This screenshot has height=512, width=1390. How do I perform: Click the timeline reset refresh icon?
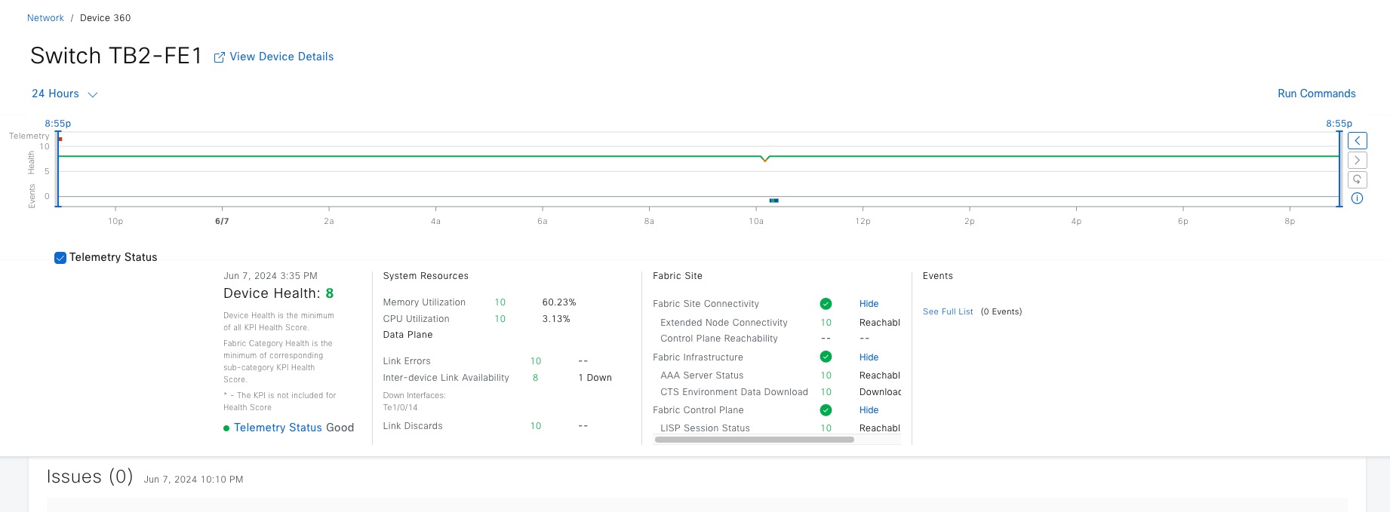click(x=1357, y=179)
